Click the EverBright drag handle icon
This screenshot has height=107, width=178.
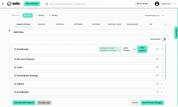[x=15, y=92]
